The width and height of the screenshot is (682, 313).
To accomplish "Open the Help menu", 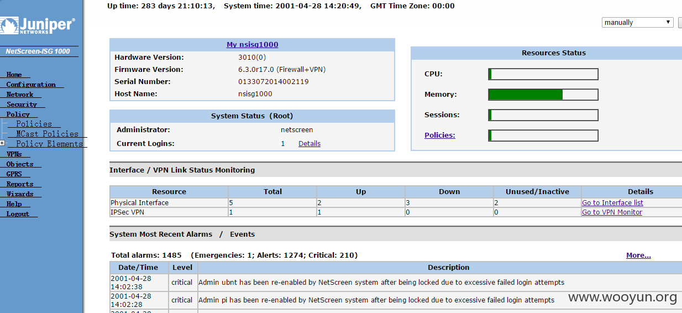I will click(x=14, y=204).
